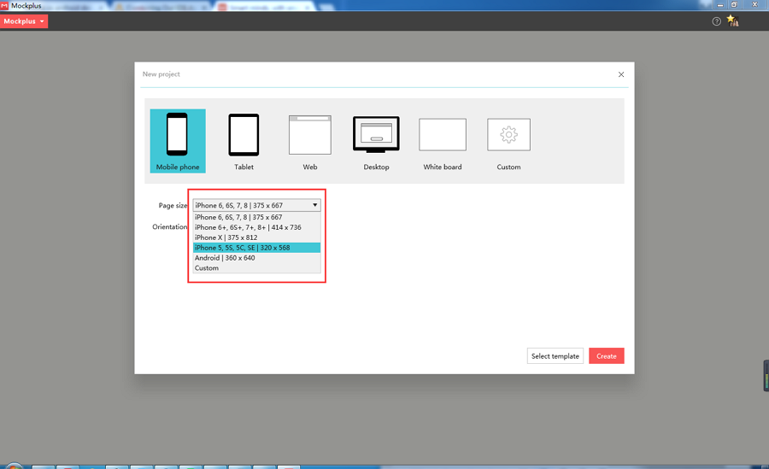Choose iPhone 6+, 6S+, 7+, 8+ | 414 x 736
This screenshot has width=769, height=469.
pos(256,227)
